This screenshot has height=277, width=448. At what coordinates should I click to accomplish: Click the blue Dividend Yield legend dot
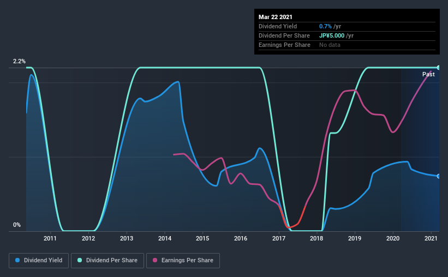click(17, 260)
